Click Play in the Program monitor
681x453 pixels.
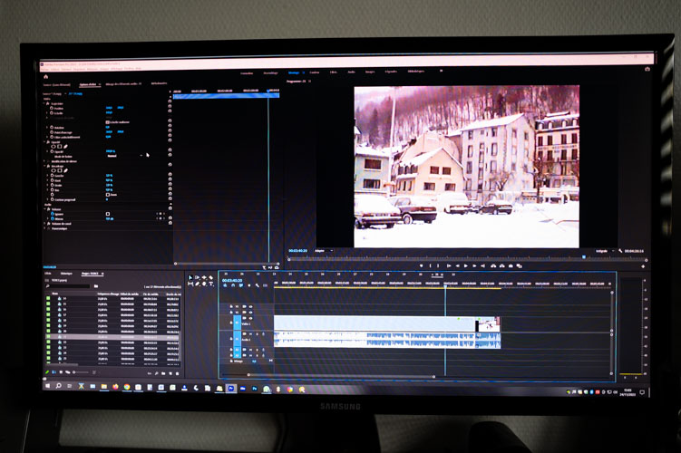(465, 265)
